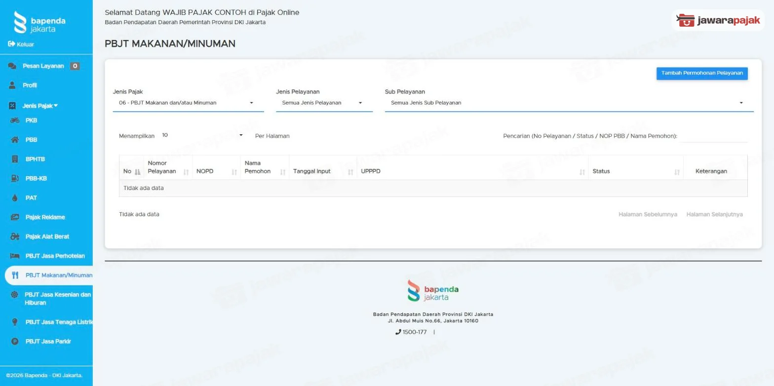This screenshot has height=386, width=774.
Task: Click the phone number 1500-177
Action: tap(415, 332)
